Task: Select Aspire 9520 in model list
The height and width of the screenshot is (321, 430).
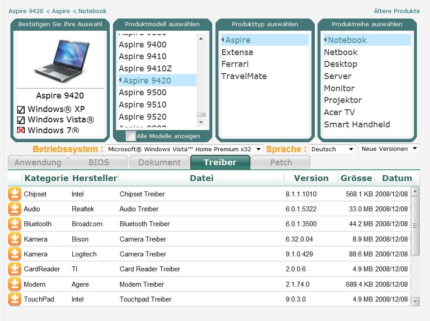Action: pyautogui.click(x=143, y=117)
